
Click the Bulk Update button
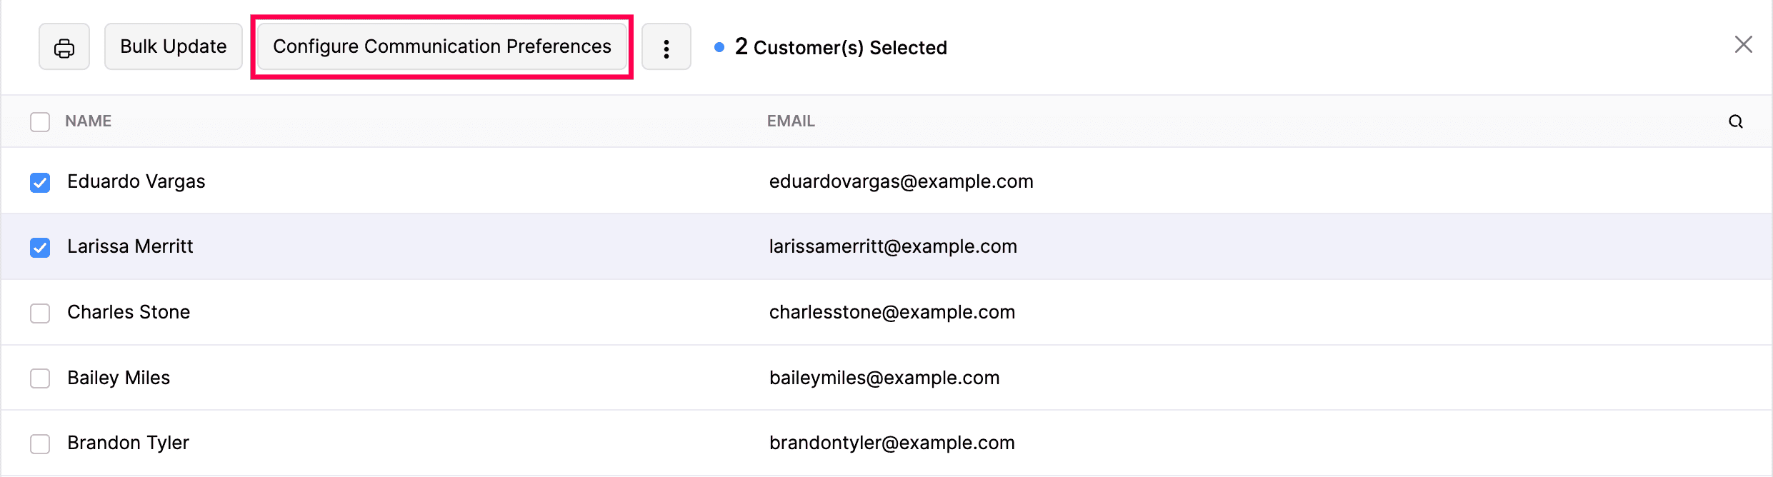click(174, 47)
